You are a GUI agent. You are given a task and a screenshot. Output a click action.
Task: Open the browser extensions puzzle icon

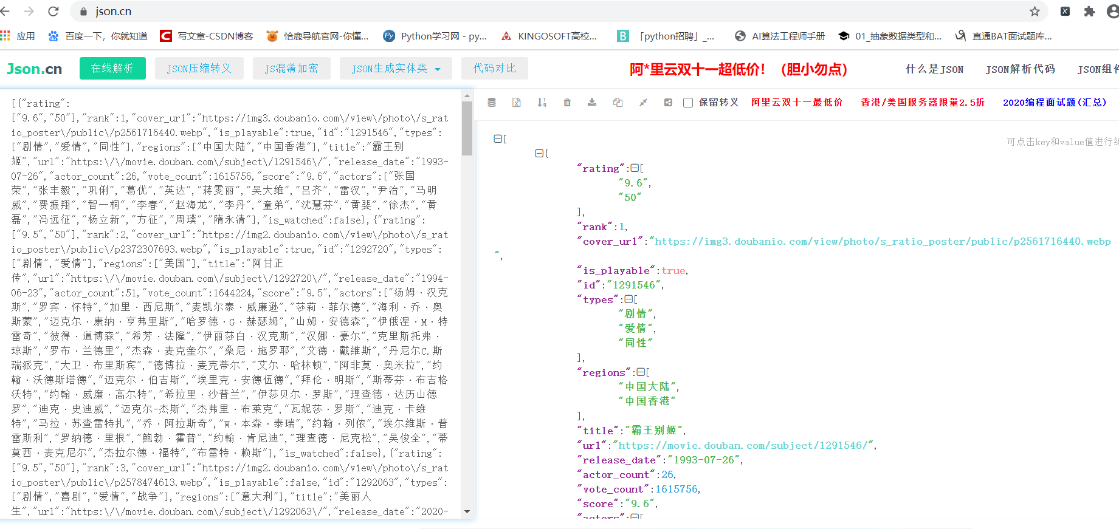point(1089,11)
